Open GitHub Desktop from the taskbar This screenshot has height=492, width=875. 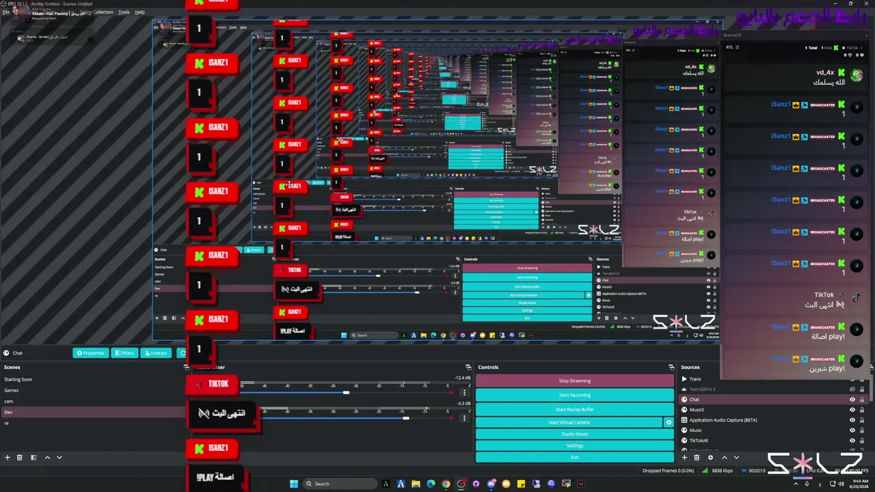pyautogui.click(x=476, y=484)
